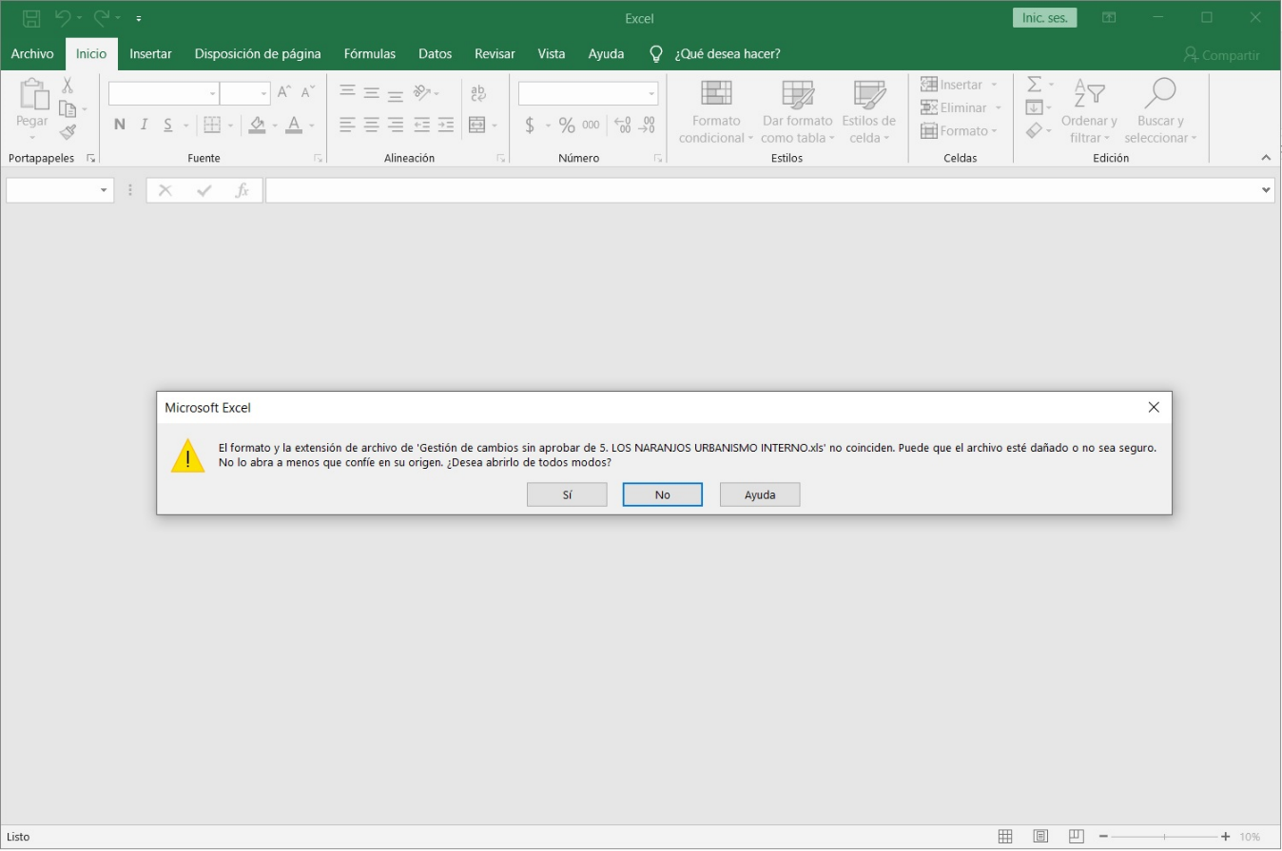This screenshot has width=1282, height=851.
Task: Click Sí to open the file anyway
Action: [x=567, y=494]
